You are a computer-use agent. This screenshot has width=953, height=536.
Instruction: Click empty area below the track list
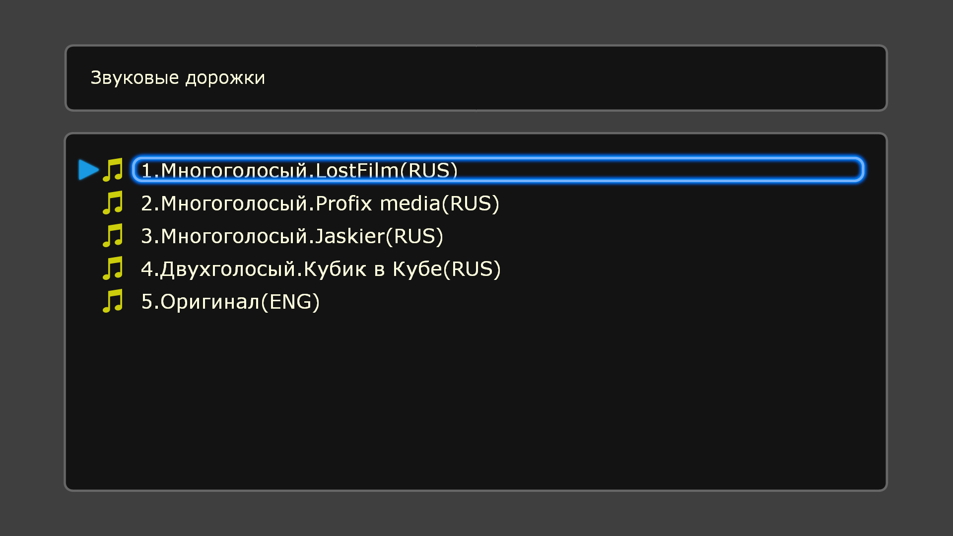click(476, 402)
